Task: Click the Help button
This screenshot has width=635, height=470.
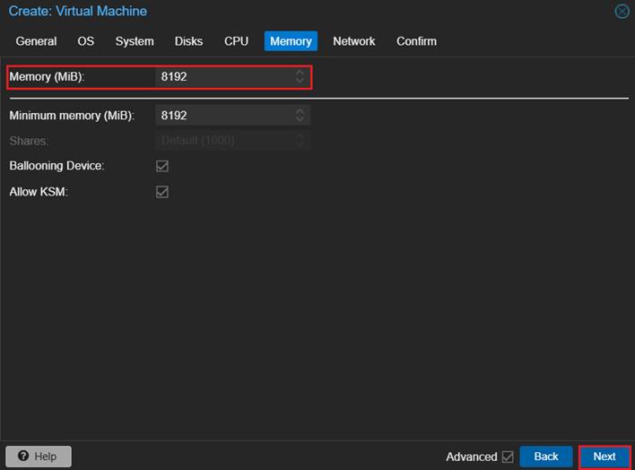Action: tap(39, 457)
